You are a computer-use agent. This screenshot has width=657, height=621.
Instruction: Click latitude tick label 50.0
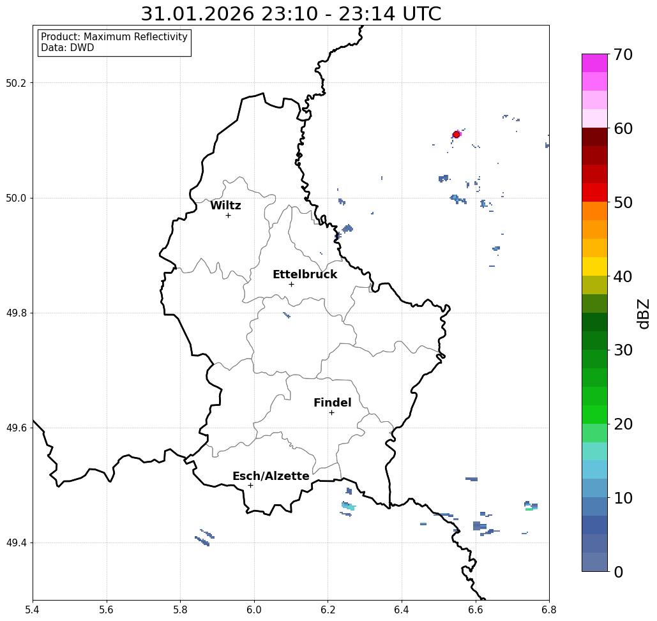click(x=16, y=198)
